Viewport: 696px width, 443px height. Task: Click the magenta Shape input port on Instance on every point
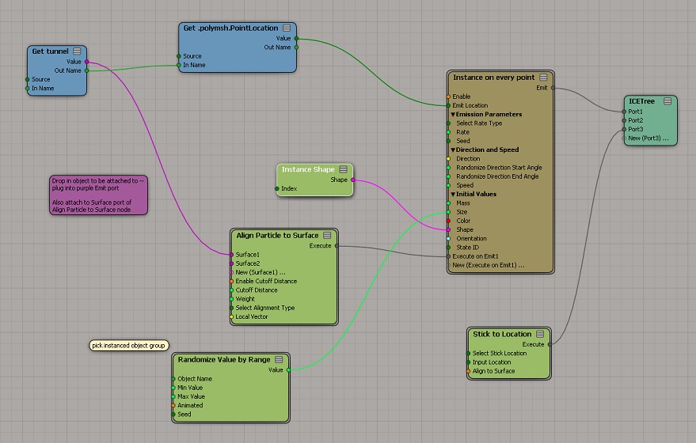448,229
